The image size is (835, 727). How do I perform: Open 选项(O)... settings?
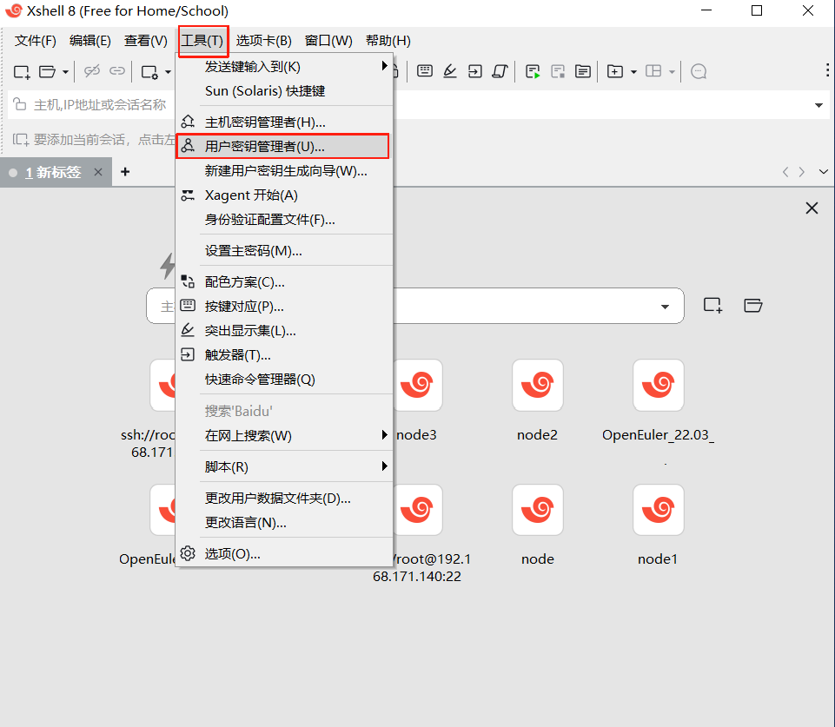coord(284,554)
